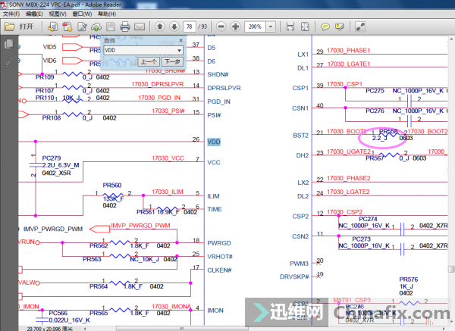
Task: Click the 17030_LGATE2 net label
Action: [348, 192]
